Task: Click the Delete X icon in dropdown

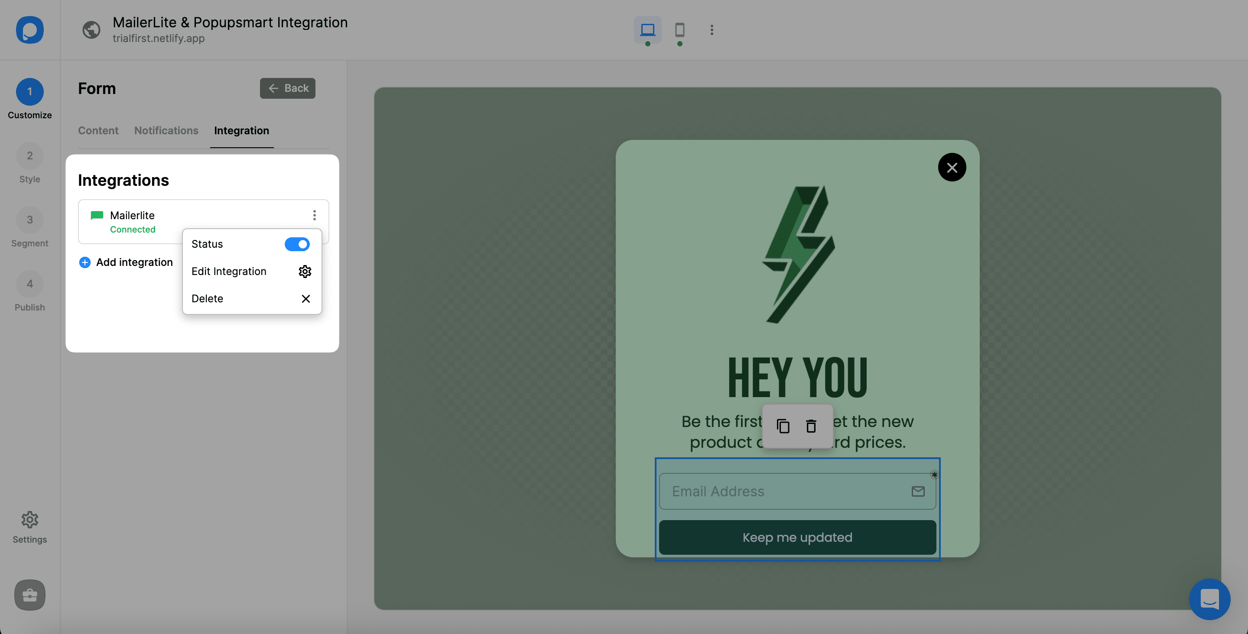Action: click(x=305, y=298)
